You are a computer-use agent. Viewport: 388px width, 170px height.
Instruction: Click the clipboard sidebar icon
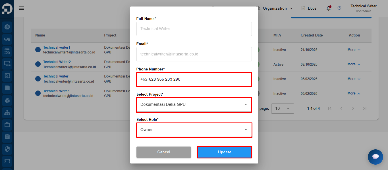click(x=7, y=137)
